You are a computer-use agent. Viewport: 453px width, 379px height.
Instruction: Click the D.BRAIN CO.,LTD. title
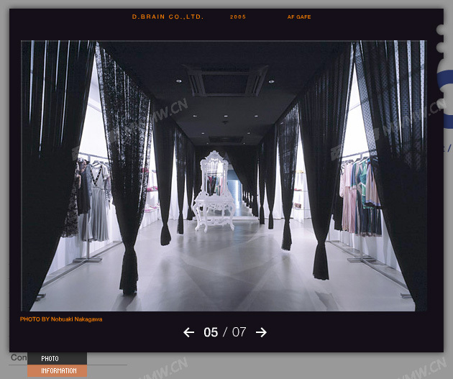(168, 17)
